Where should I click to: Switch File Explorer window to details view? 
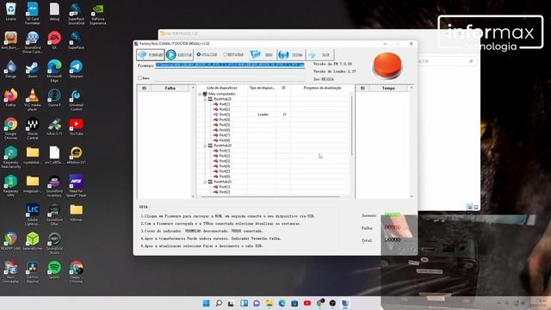(x=470, y=207)
